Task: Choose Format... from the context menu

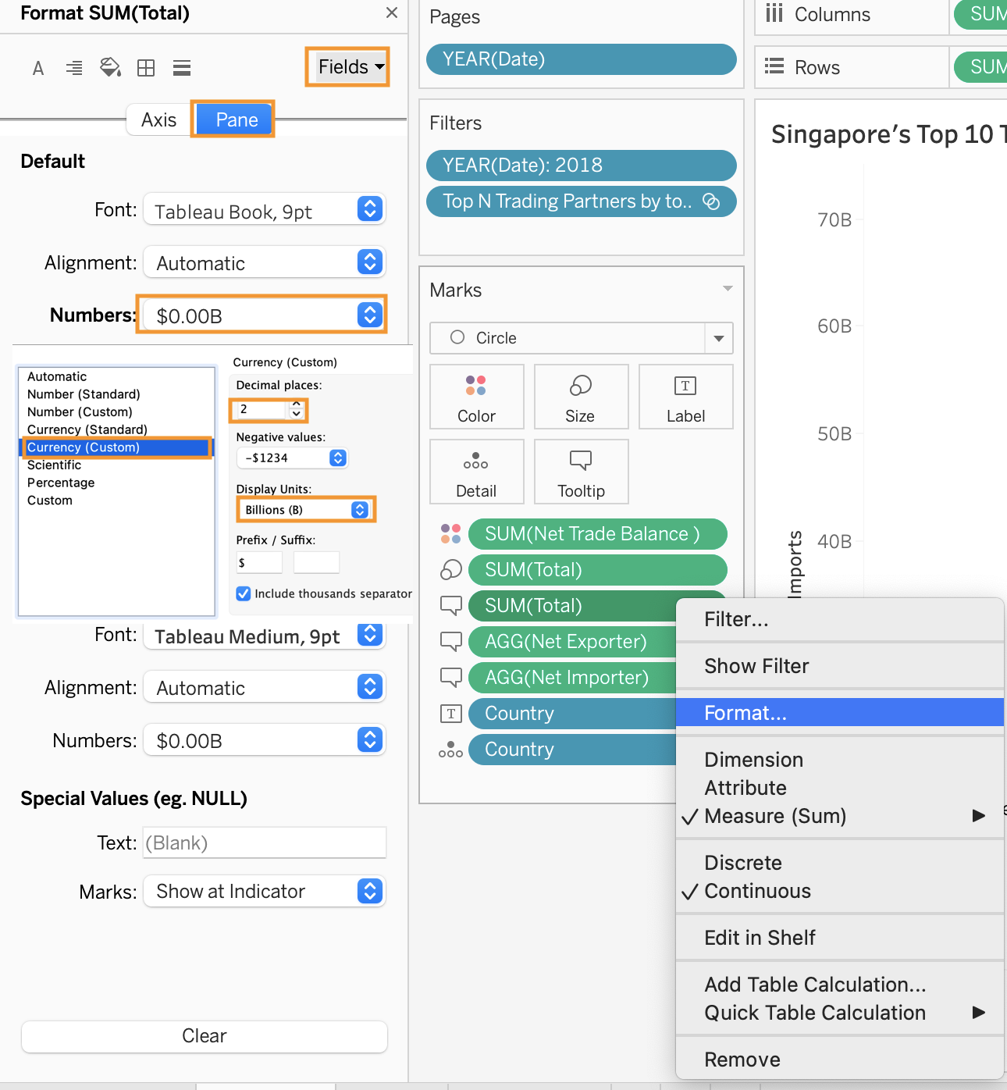Action: (745, 713)
